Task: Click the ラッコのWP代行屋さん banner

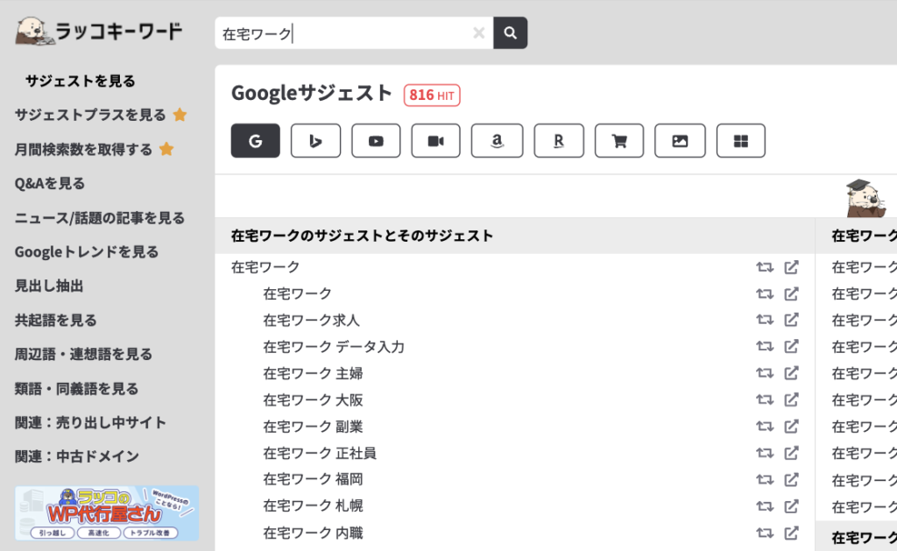Action: click(107, 513)
